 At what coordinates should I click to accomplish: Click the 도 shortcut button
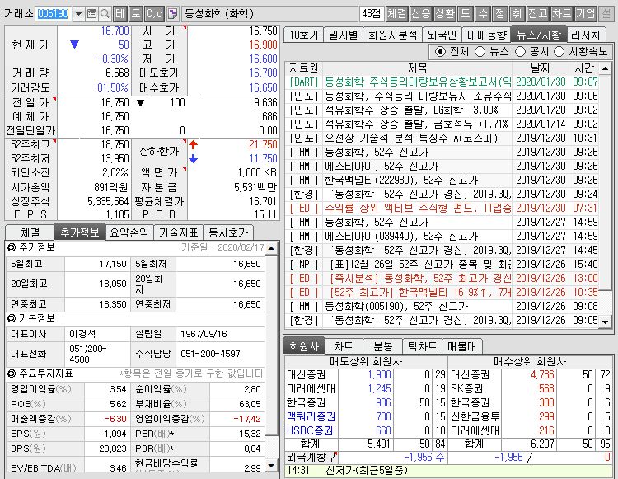coord(466,14)
